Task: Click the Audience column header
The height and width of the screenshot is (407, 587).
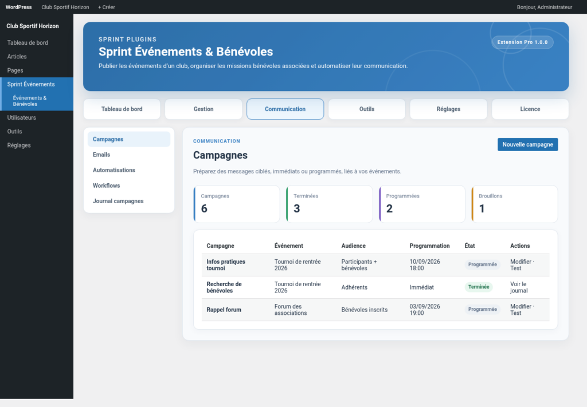Action: pos(353,246)
